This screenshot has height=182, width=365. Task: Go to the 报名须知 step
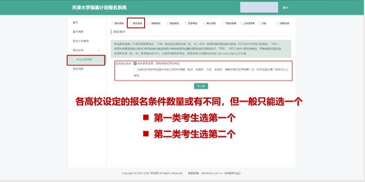click(117, 23)
